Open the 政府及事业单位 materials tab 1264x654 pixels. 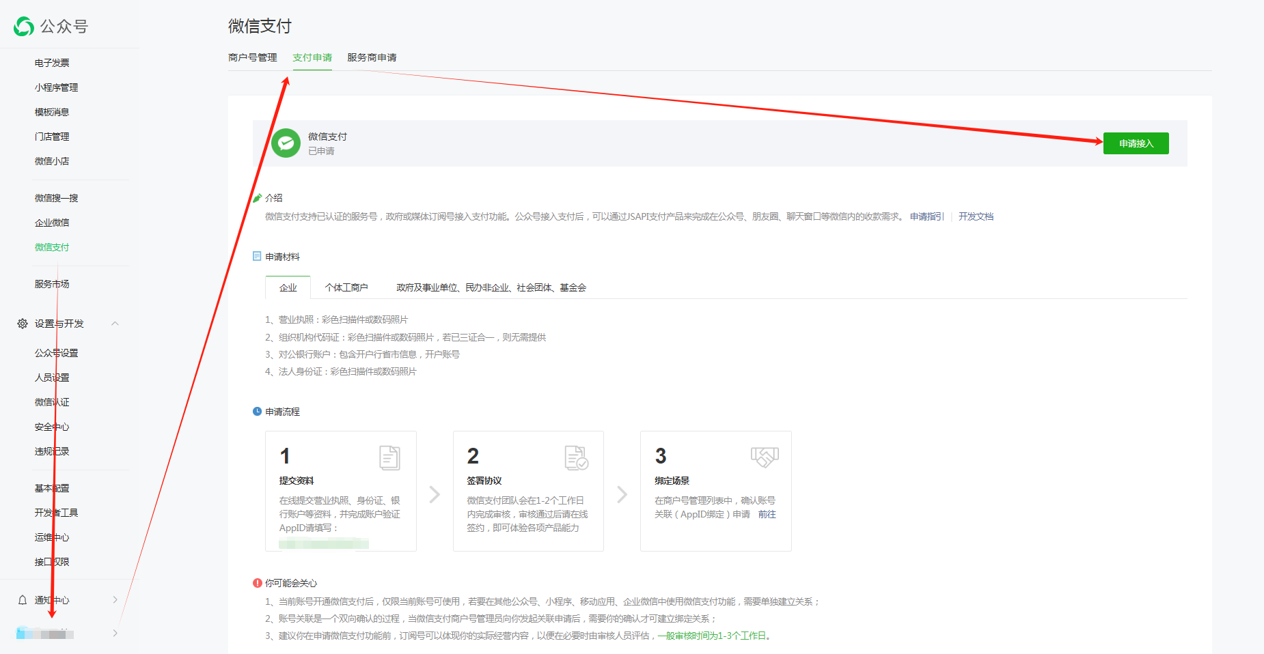(491, 287)
